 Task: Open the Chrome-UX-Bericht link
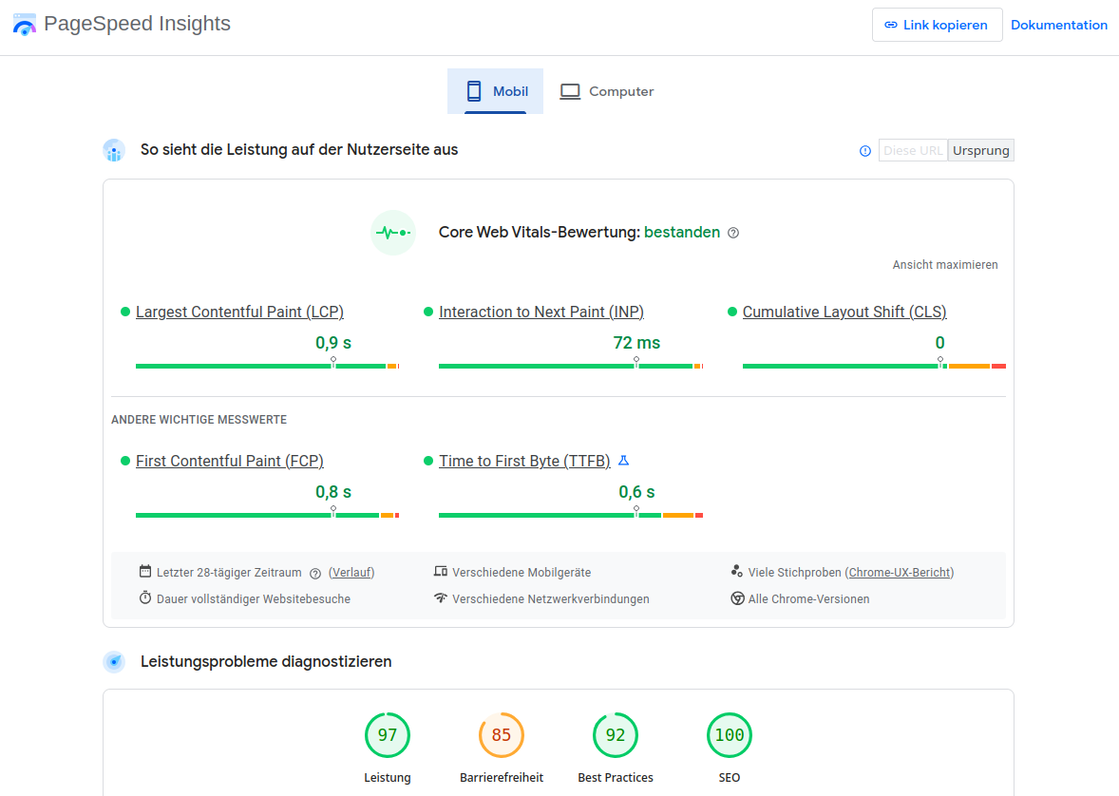pyautogui.click(x=899, y=573)
